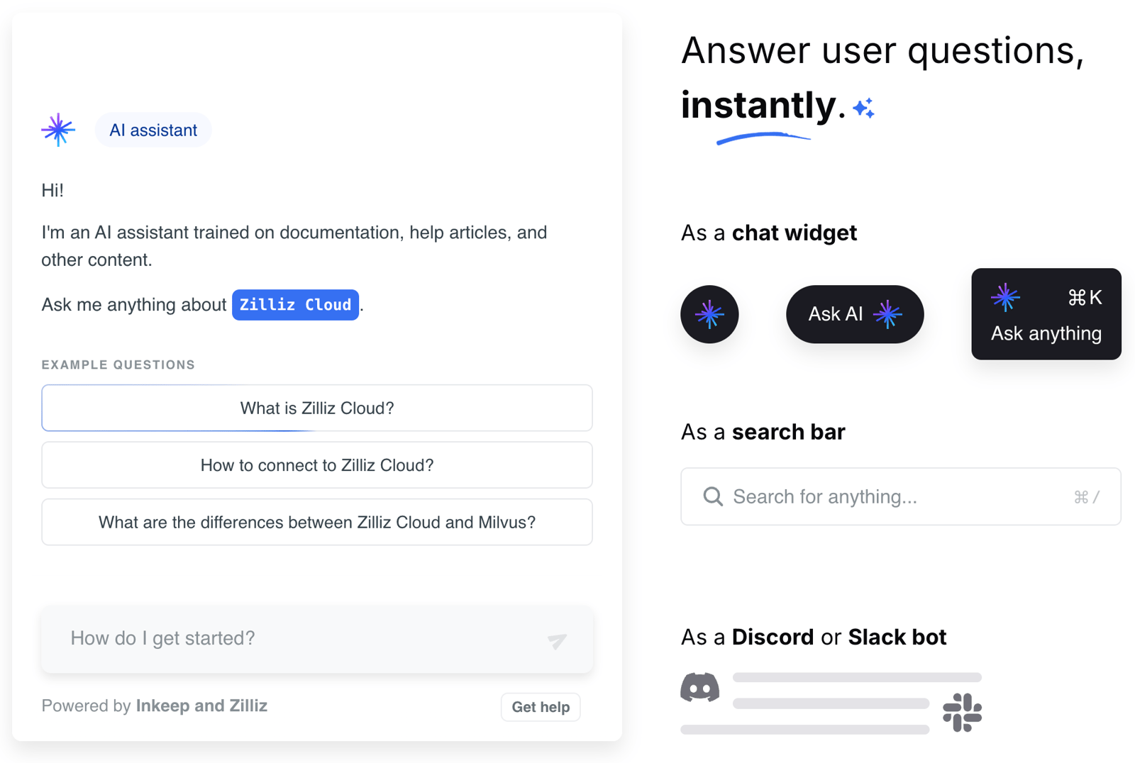Click the magnifier icon in search bar
This screenshot has height=763, width=1135.
pos(713,496)
